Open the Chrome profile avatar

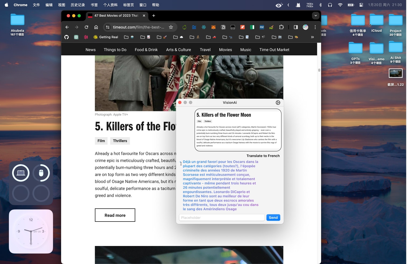306,27
